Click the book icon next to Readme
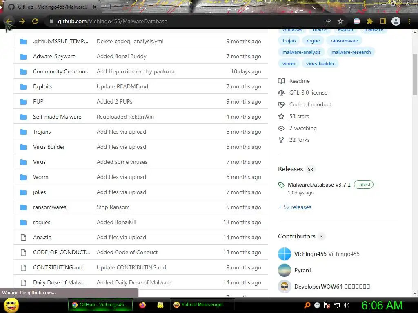418x313 pixels. click(x=281, y=81)
